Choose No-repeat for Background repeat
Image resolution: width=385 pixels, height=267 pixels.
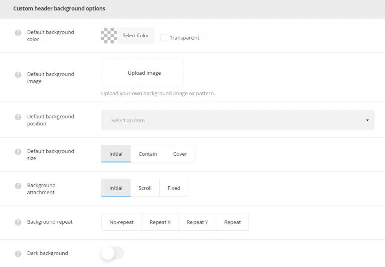tap(121, 222)
